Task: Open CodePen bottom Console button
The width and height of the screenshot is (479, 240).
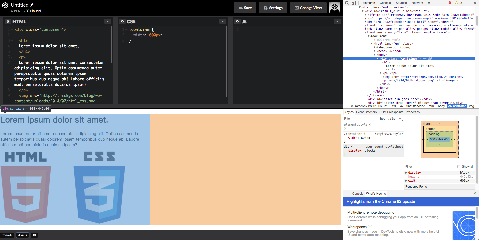Action: pyautogui.click(x=7, y=235)
